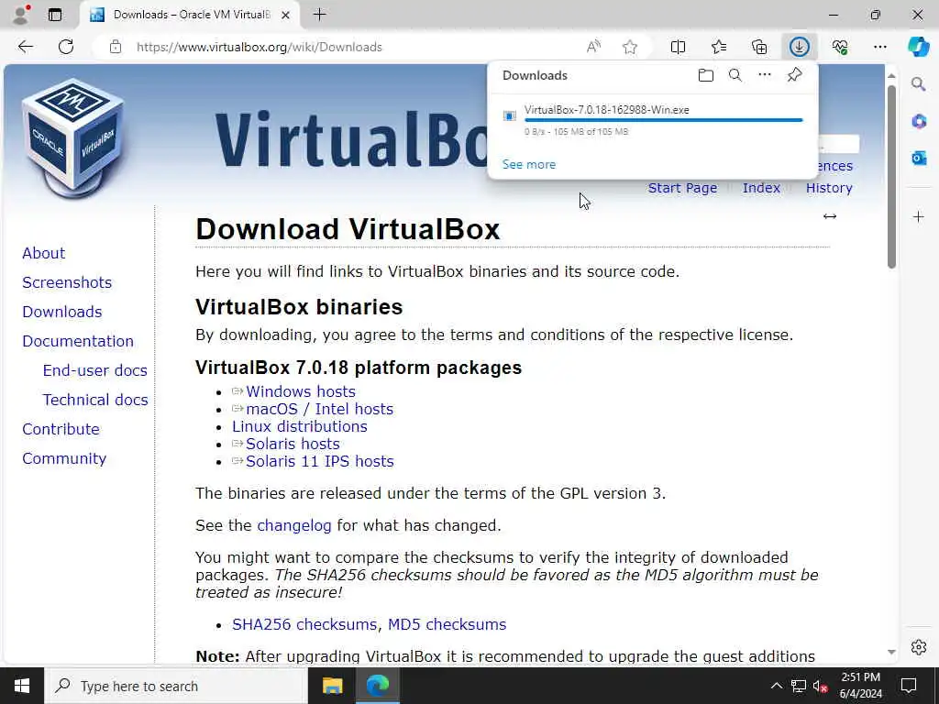
Task: Search downloads with magnifier icon
Action: click(735, 75)
